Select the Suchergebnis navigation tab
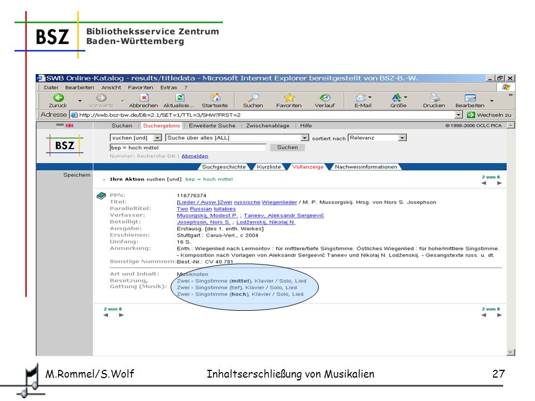 pyautogui.click(x=162, y=125)
